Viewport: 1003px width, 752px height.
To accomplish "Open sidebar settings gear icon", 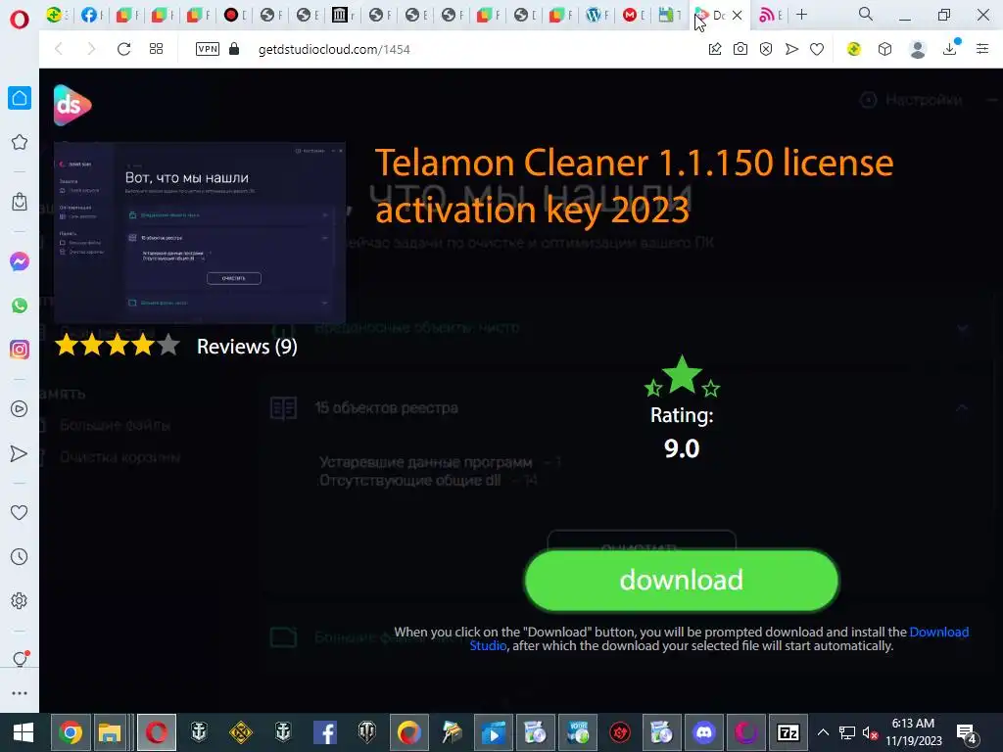I will 20,601.
